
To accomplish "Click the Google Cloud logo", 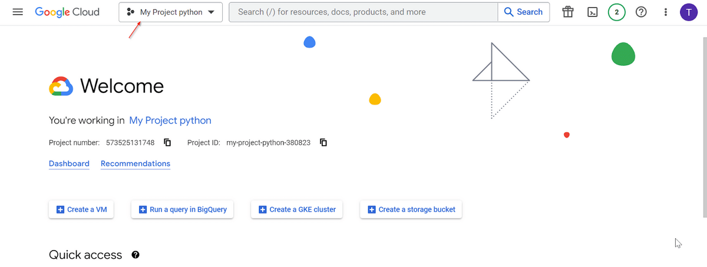I will click(x=67, y=12).
